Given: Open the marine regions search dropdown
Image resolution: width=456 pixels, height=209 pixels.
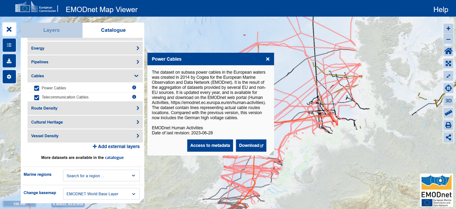Looking at the screenshot, I should pos(101,176).
